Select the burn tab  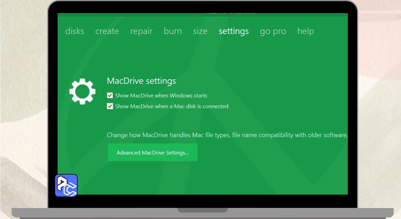click(173, 31)
